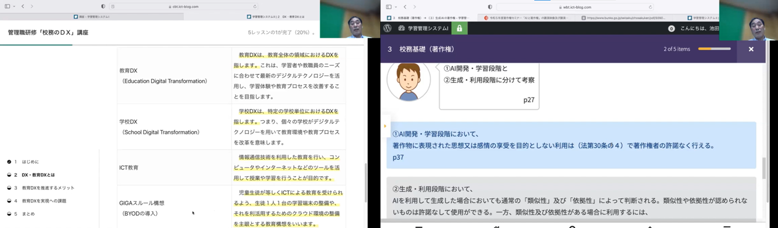Open lesson 3 教育DXを推進するメリット
The height and width of the screenshot is (228, 778).
click(48, 188)
